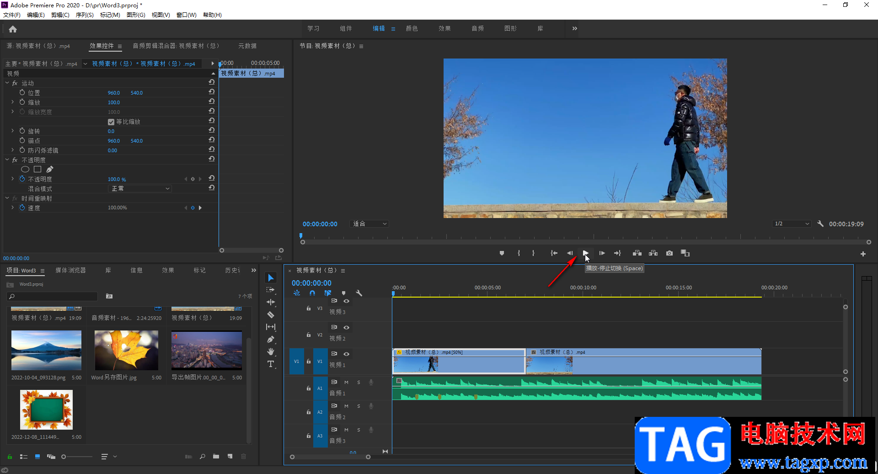Toggle V3 track output eye

(346, 301)
